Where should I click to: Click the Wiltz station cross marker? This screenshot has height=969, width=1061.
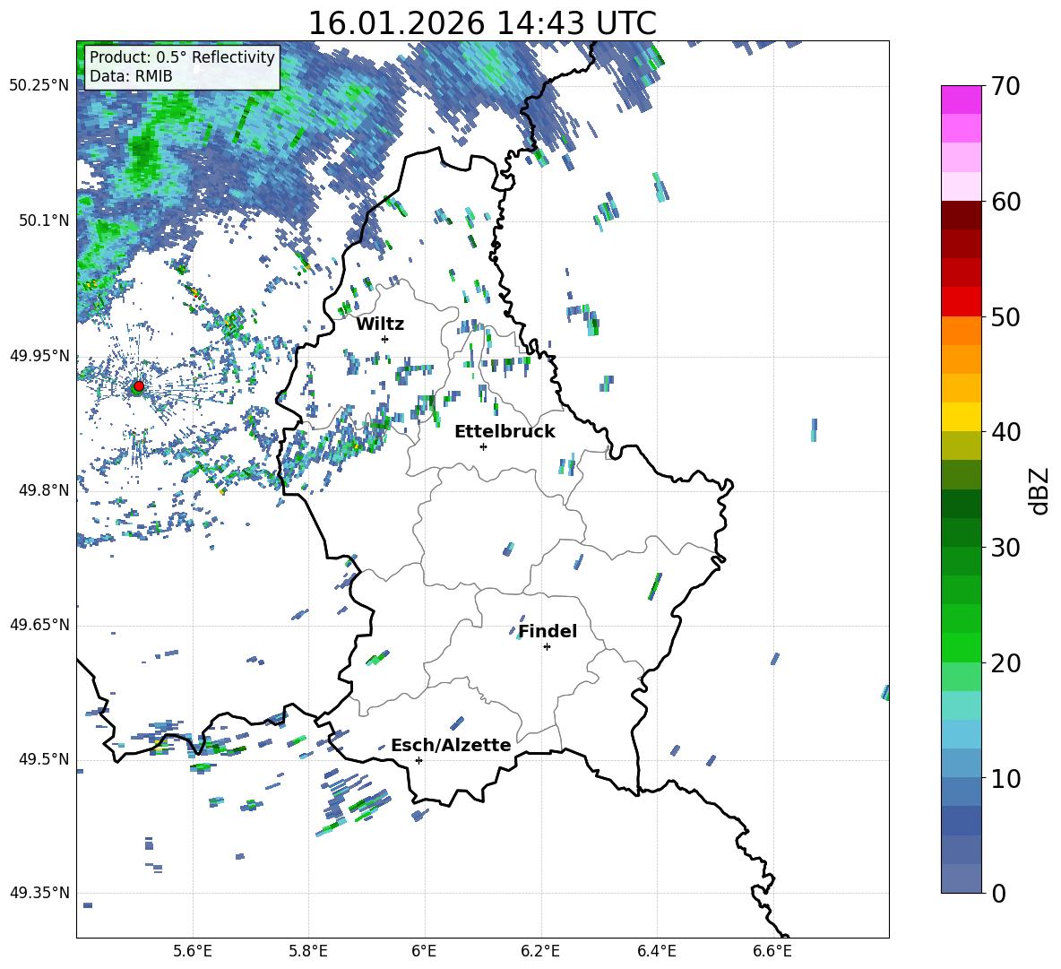[x=385, y=339]
